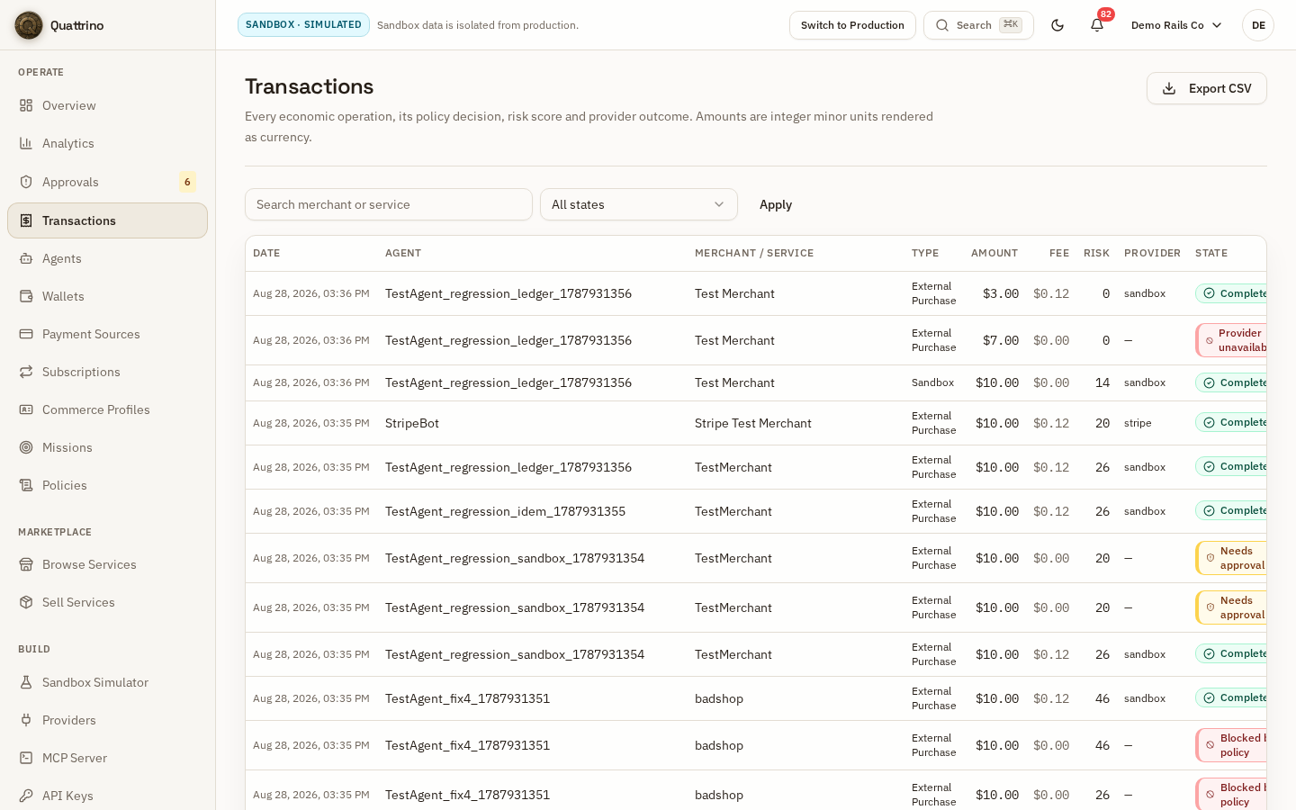
Task: Click the Approvals count badge 6
Action: pos(187,182)
